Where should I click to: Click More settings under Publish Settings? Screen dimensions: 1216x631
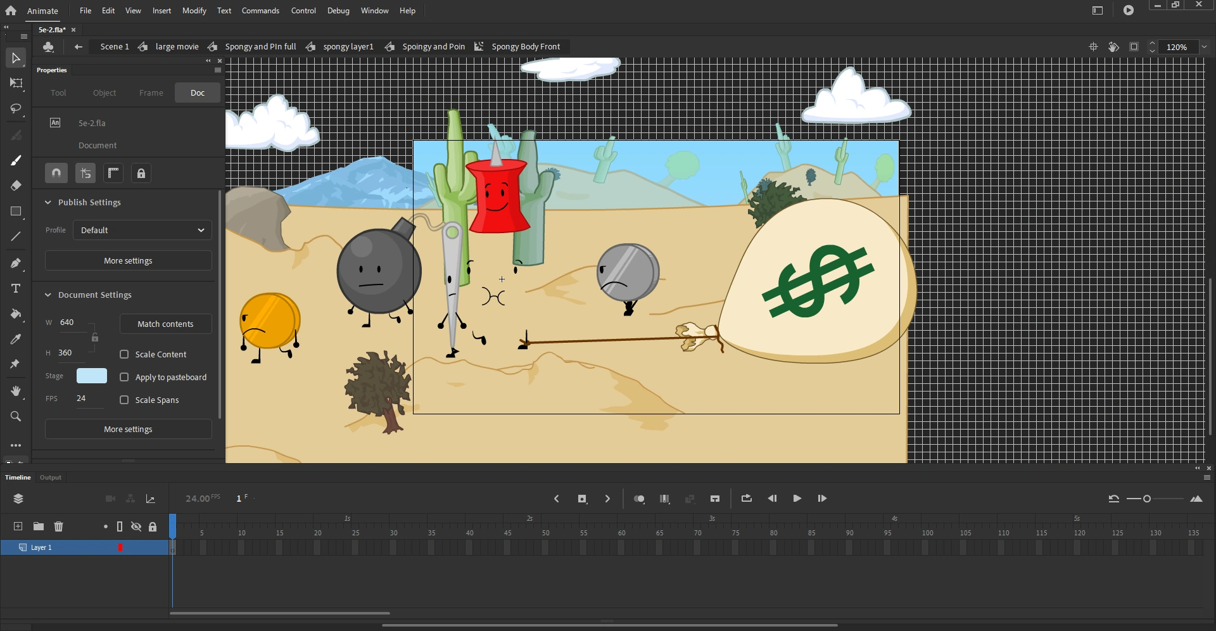(x=128, y=260)
